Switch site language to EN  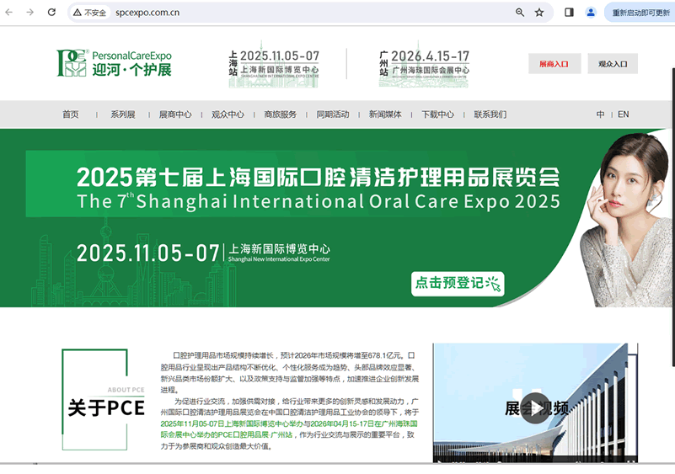[624, 115]
